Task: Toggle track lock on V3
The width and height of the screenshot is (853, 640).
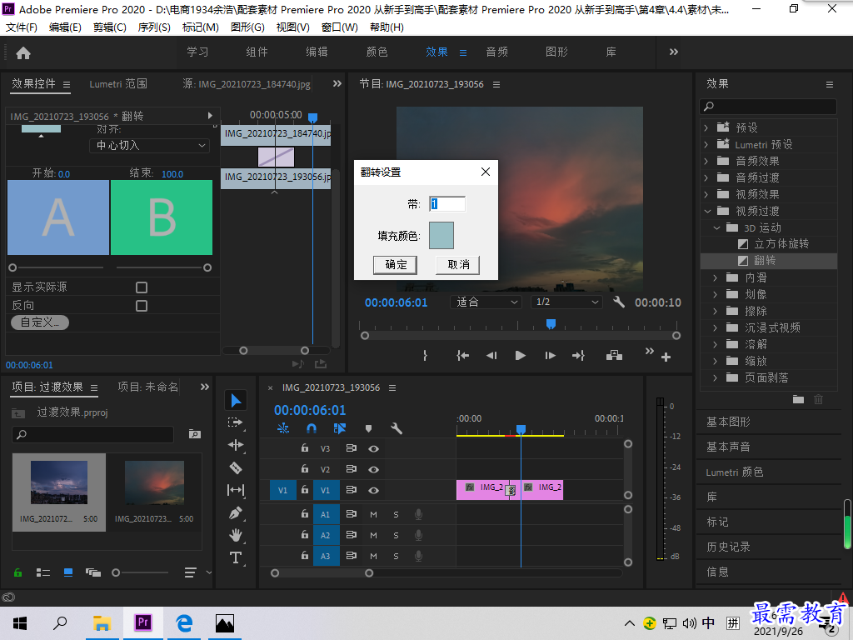Action: coord(305,448)
